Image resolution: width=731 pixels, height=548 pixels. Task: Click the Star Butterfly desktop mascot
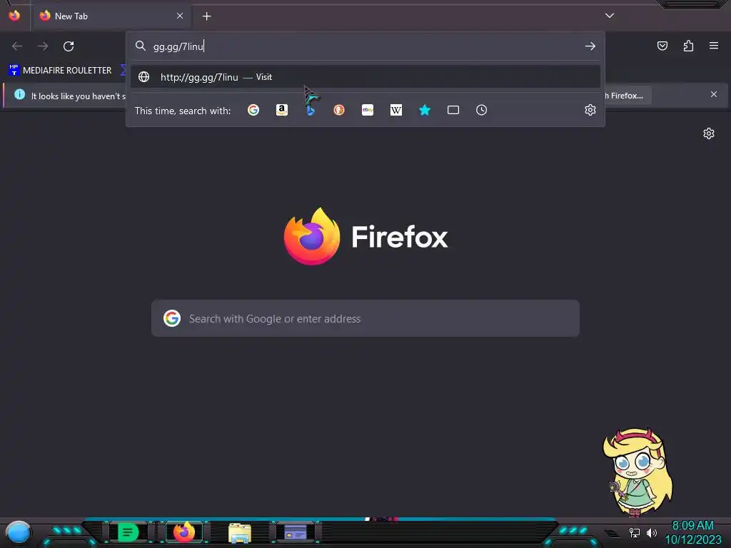point(637,472)
